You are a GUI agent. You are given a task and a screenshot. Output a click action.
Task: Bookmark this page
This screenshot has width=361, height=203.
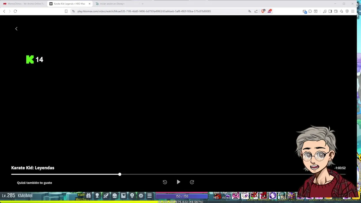click(66, 11)
